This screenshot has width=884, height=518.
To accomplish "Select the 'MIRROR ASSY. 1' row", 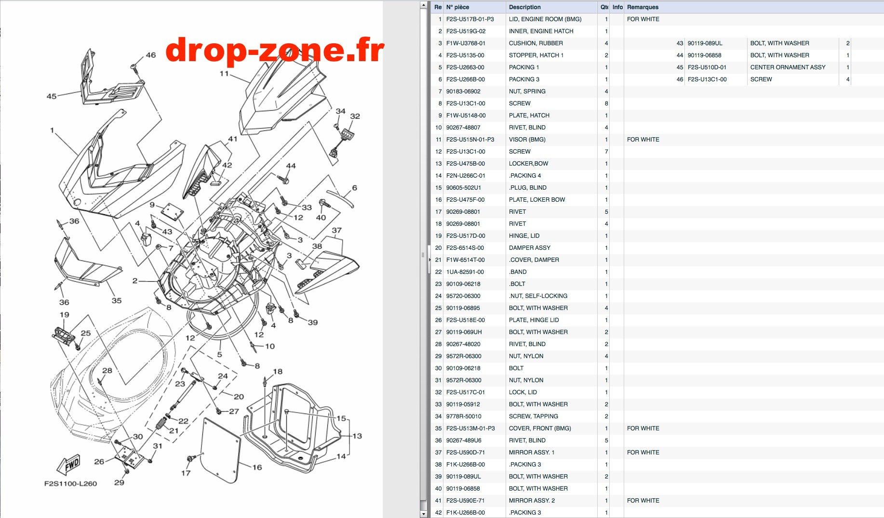I will click(x=657, y=453).
